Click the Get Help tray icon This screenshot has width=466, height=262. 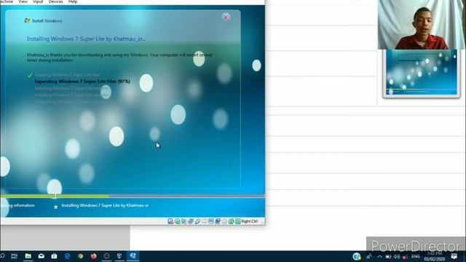click(x=357, y=256)
